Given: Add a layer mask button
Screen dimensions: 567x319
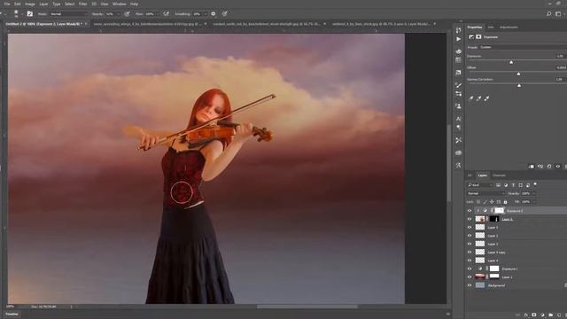Looking at the screenshot, I should (534, 315).
